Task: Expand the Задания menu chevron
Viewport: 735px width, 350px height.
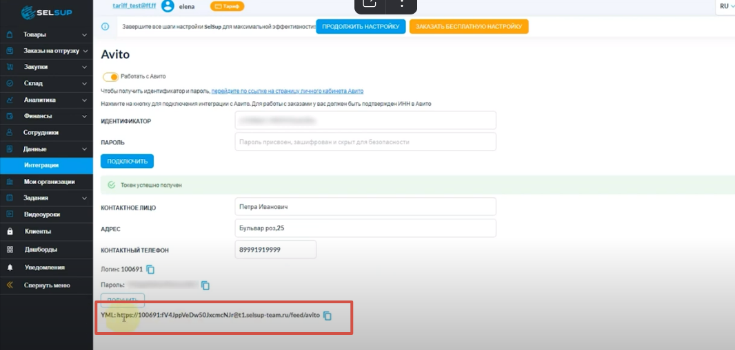Action: click(84, 198)
